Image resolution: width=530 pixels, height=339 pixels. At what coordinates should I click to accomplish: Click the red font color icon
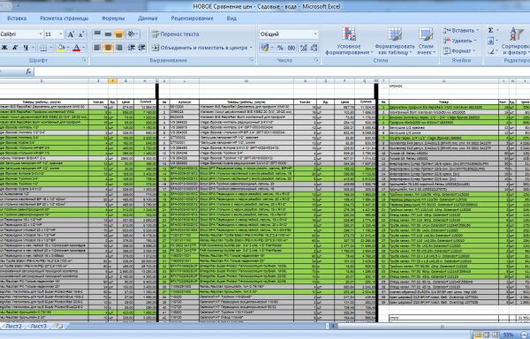tap(77, 48)
